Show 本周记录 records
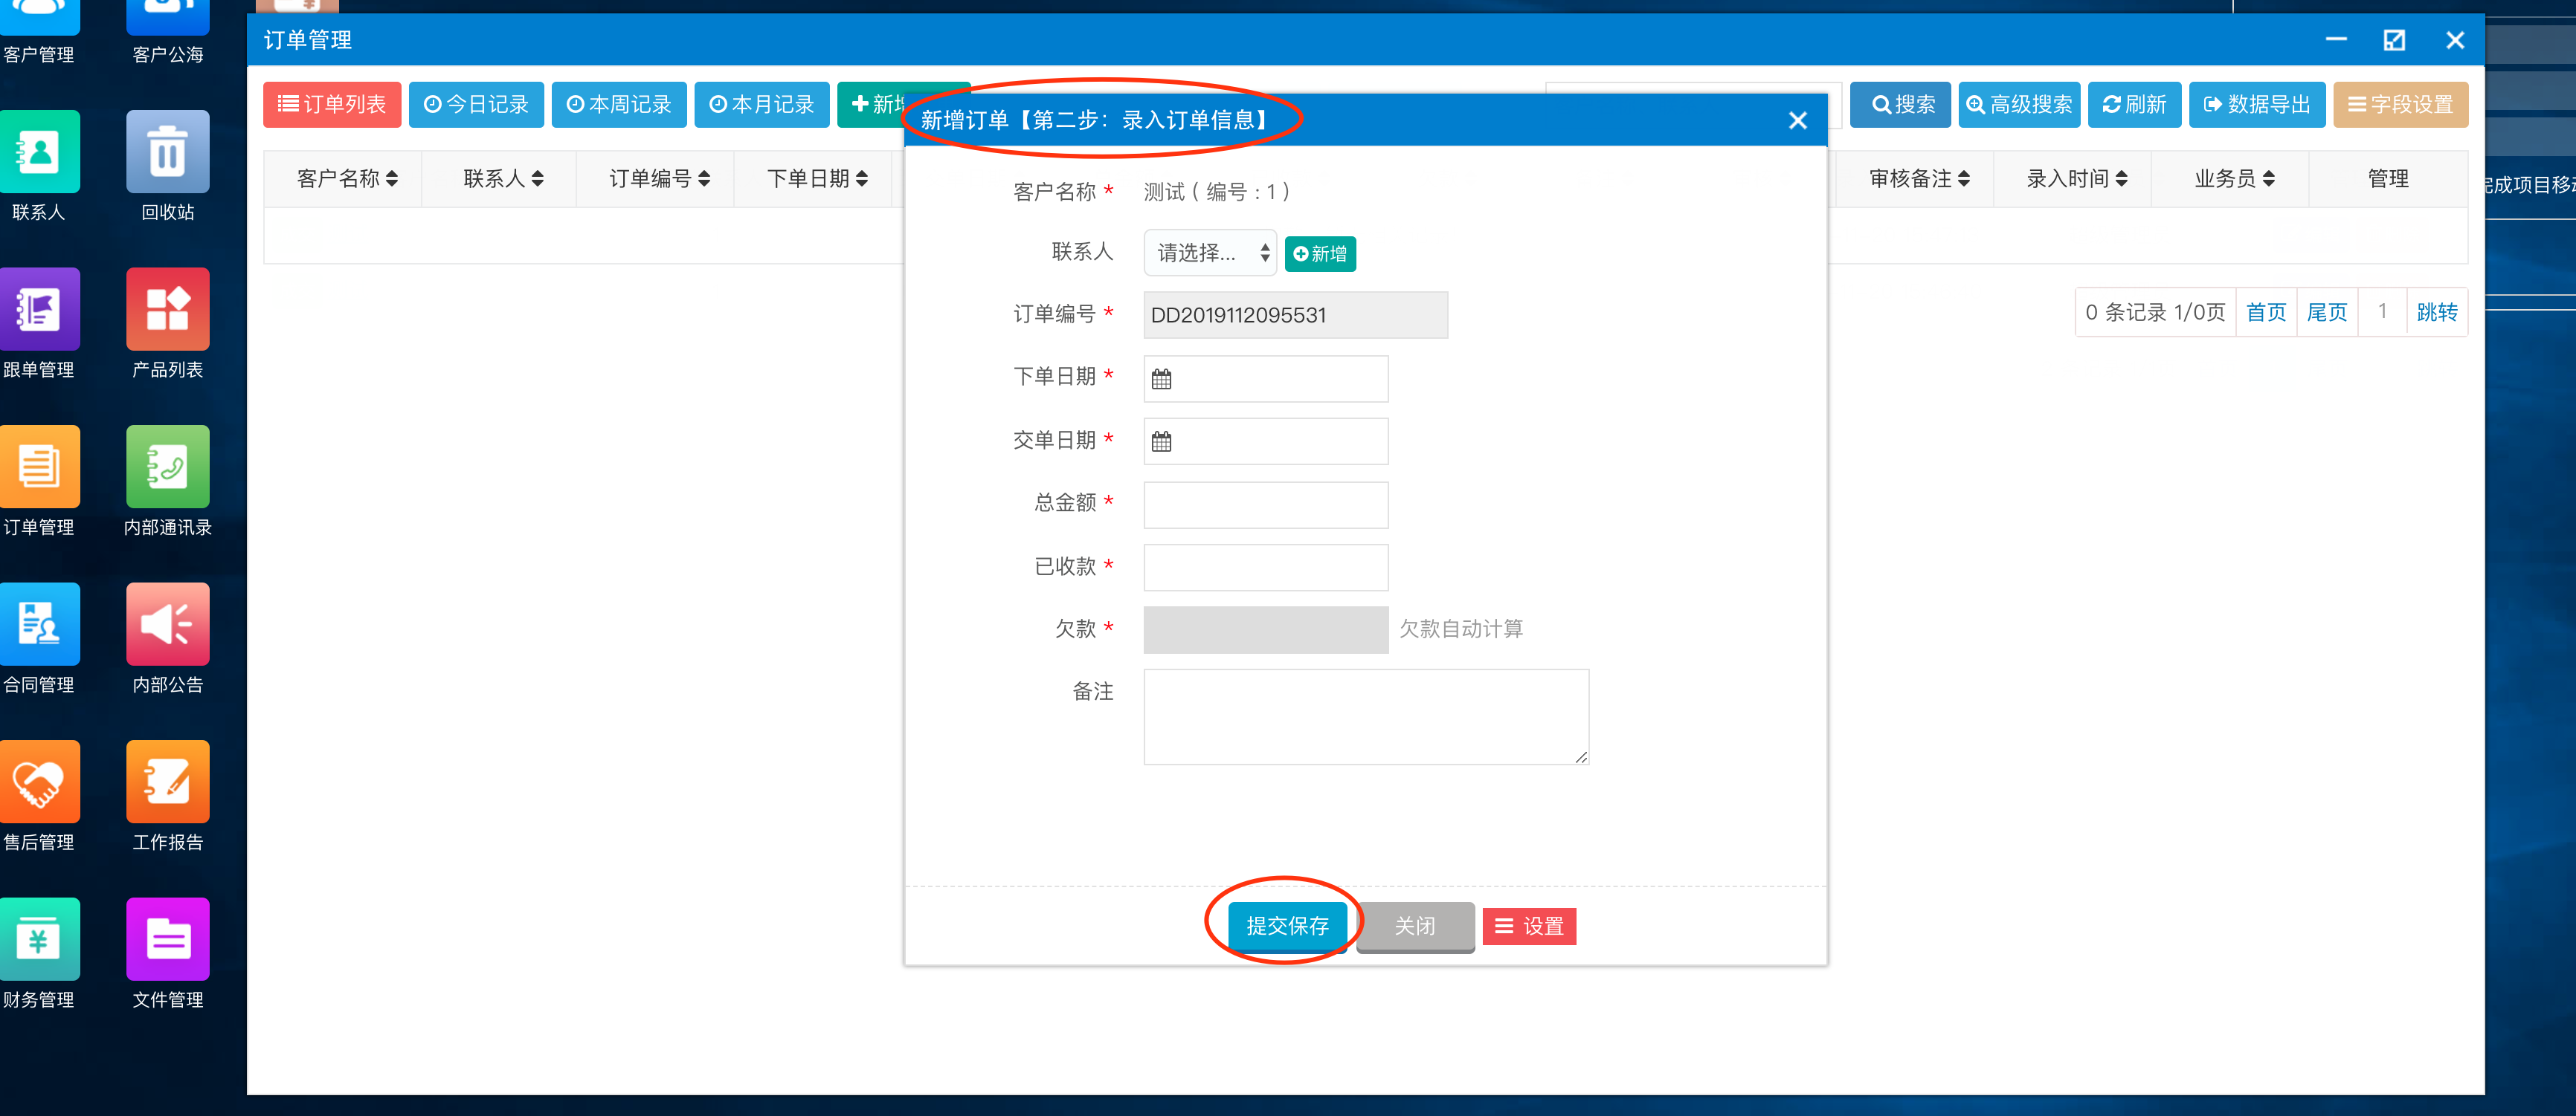Image resolution: width=2576 pixels, height=1116 pixels. point(619,105)
